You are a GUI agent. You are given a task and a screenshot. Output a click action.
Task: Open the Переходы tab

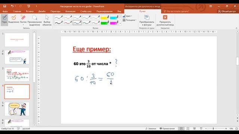pos(55,12)
